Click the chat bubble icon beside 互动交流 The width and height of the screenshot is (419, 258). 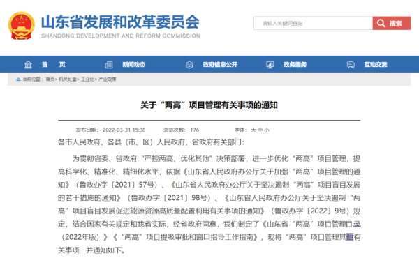click(x=351, y=65)
